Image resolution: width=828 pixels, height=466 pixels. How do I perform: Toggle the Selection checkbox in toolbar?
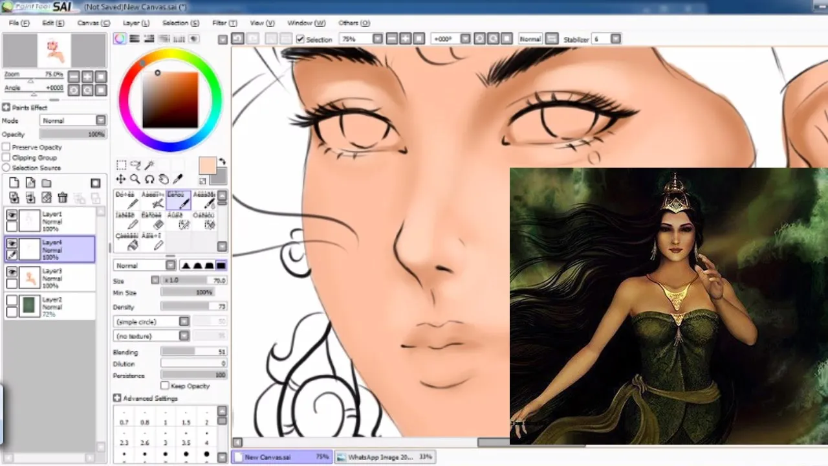[x=300, y=39]
